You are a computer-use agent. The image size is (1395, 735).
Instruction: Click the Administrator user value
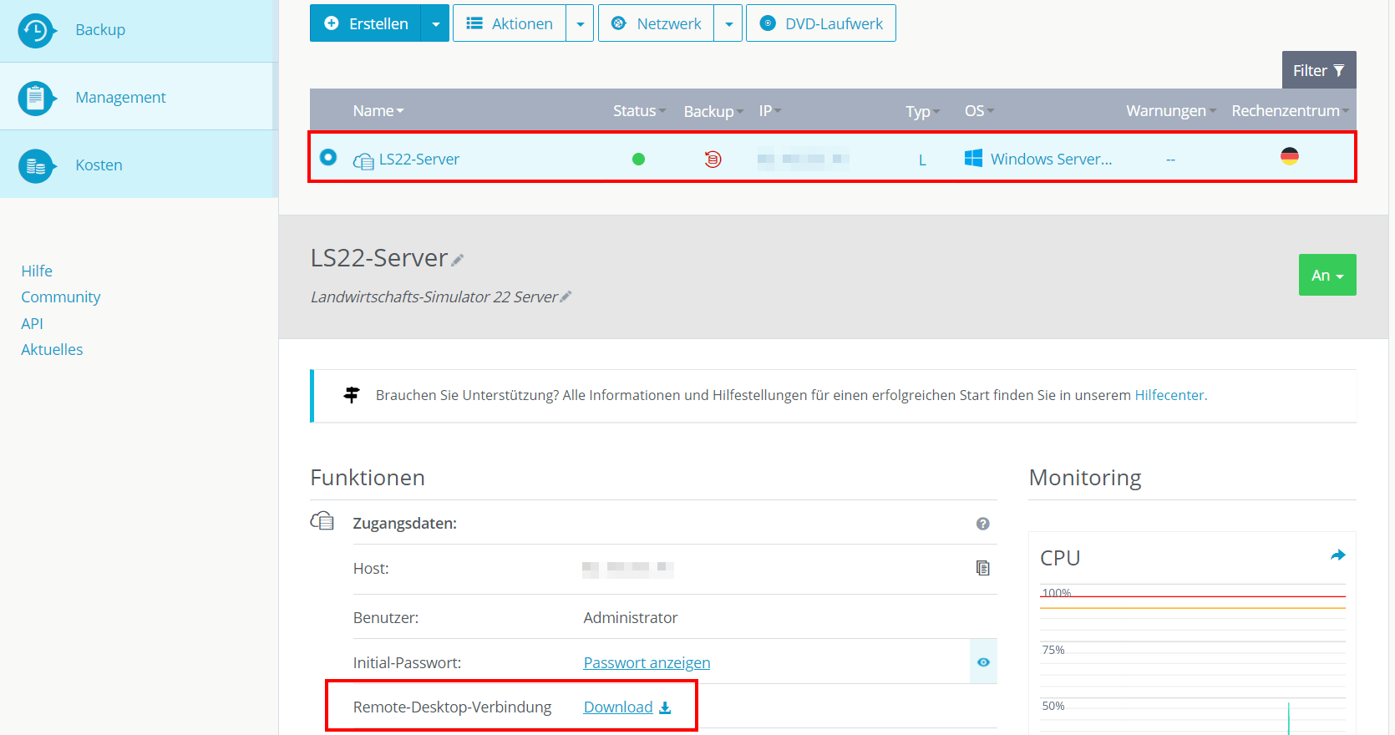(x=631, y=617)
